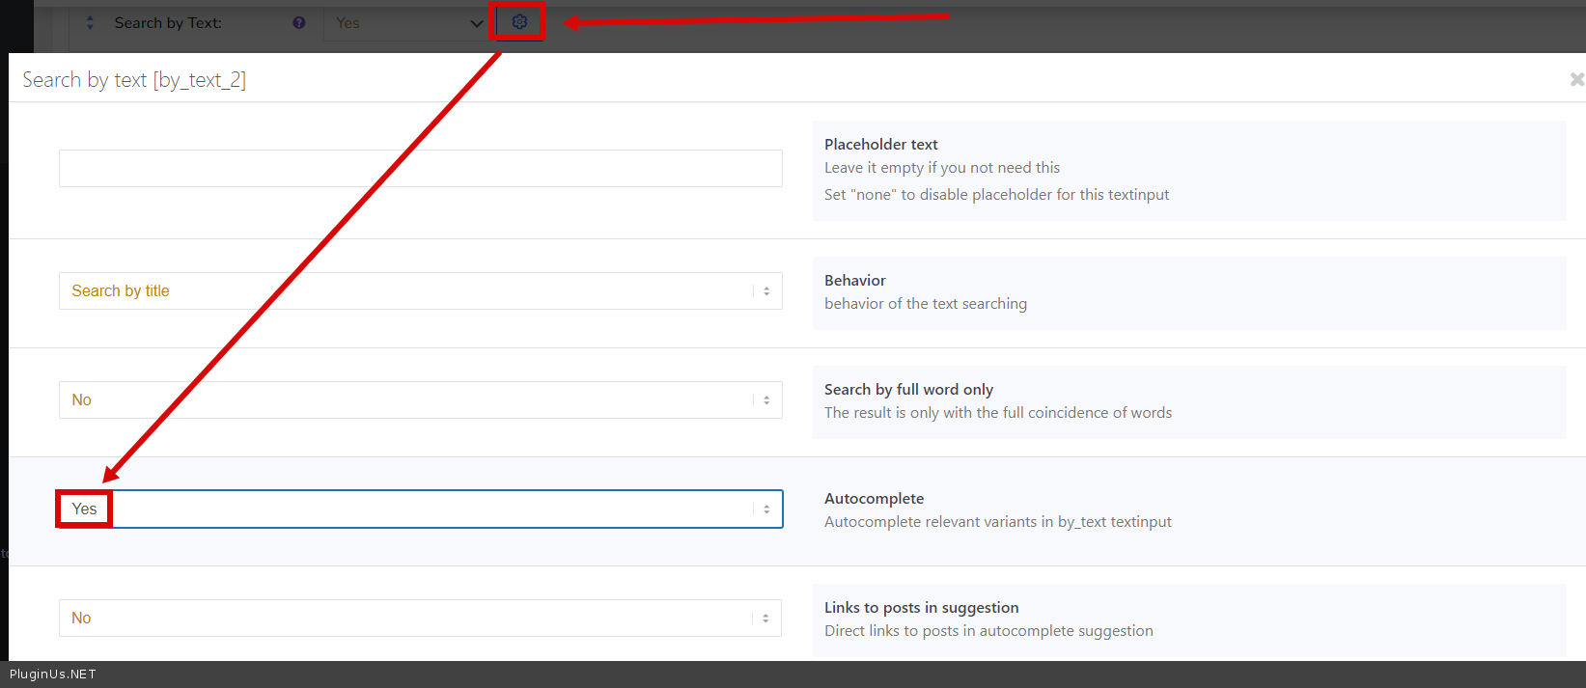Close the Search by text popup
The width and height of the screenshot is (1586, 688).
tap(1576, 79)
